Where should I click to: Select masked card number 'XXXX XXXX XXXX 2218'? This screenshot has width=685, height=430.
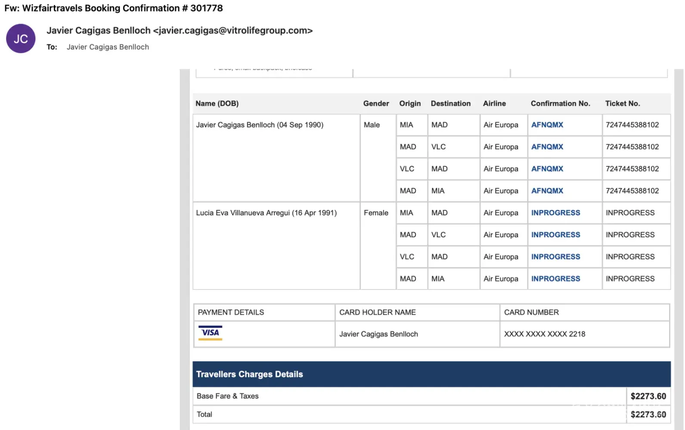click(545, 334)
